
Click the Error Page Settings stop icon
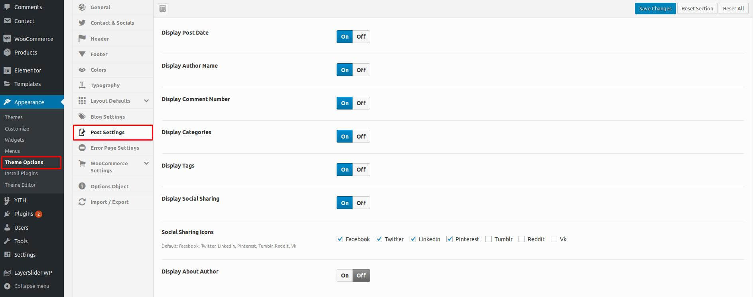[82, 148]
